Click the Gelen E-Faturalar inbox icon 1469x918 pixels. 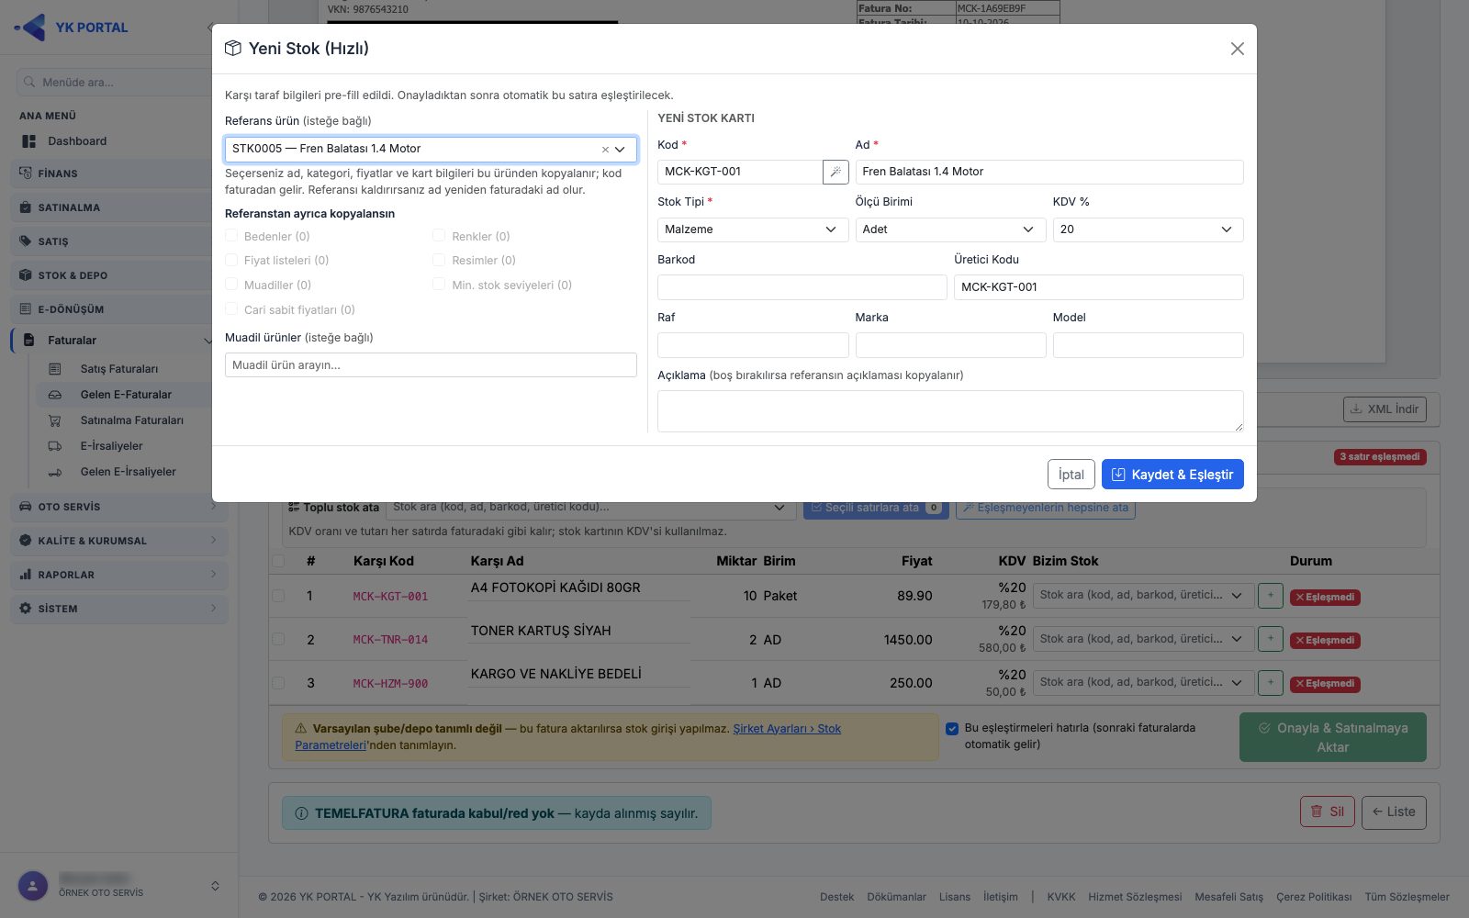(55, 395)
